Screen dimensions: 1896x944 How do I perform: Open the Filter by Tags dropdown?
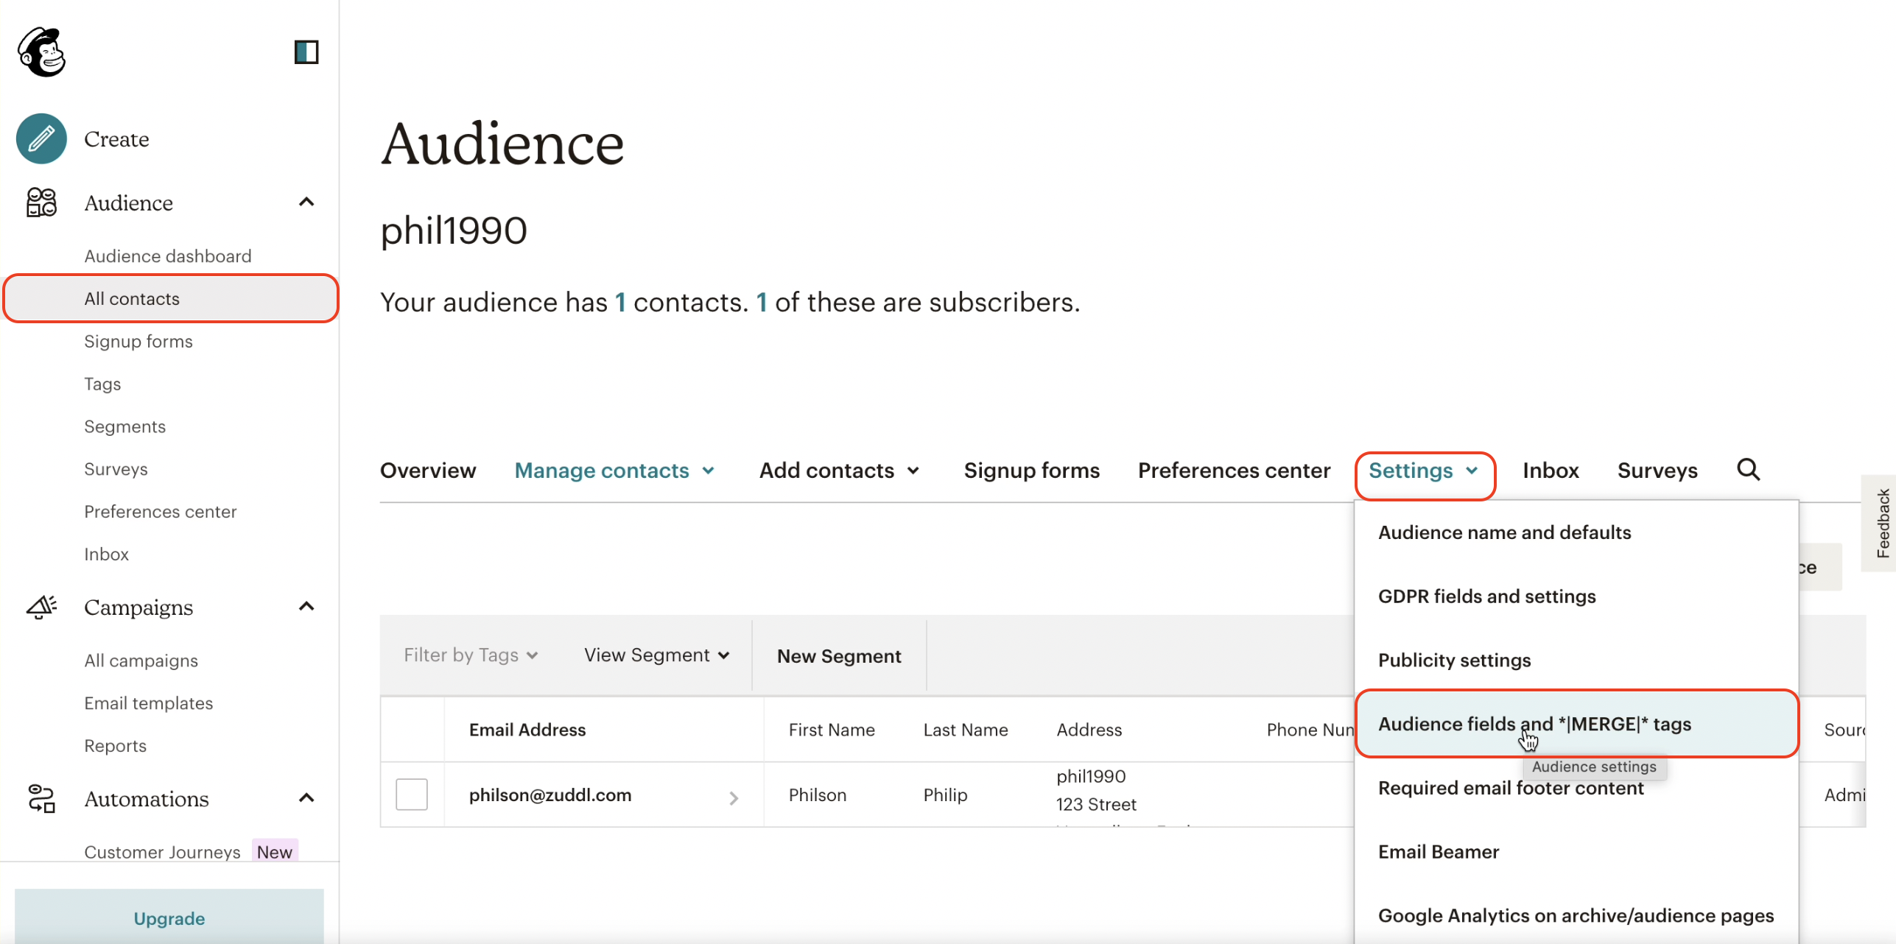pos(471,655)
